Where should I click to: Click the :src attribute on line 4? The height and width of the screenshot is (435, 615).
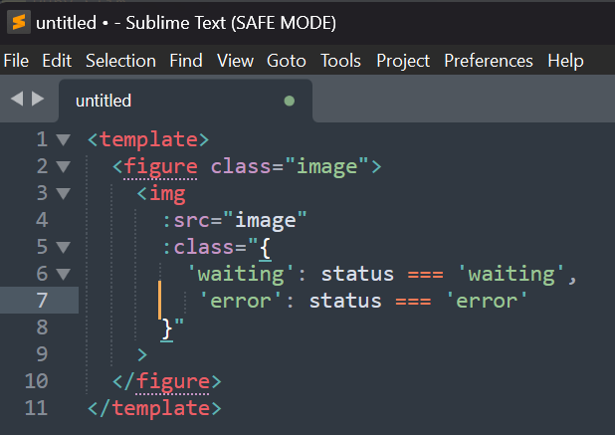186,220
